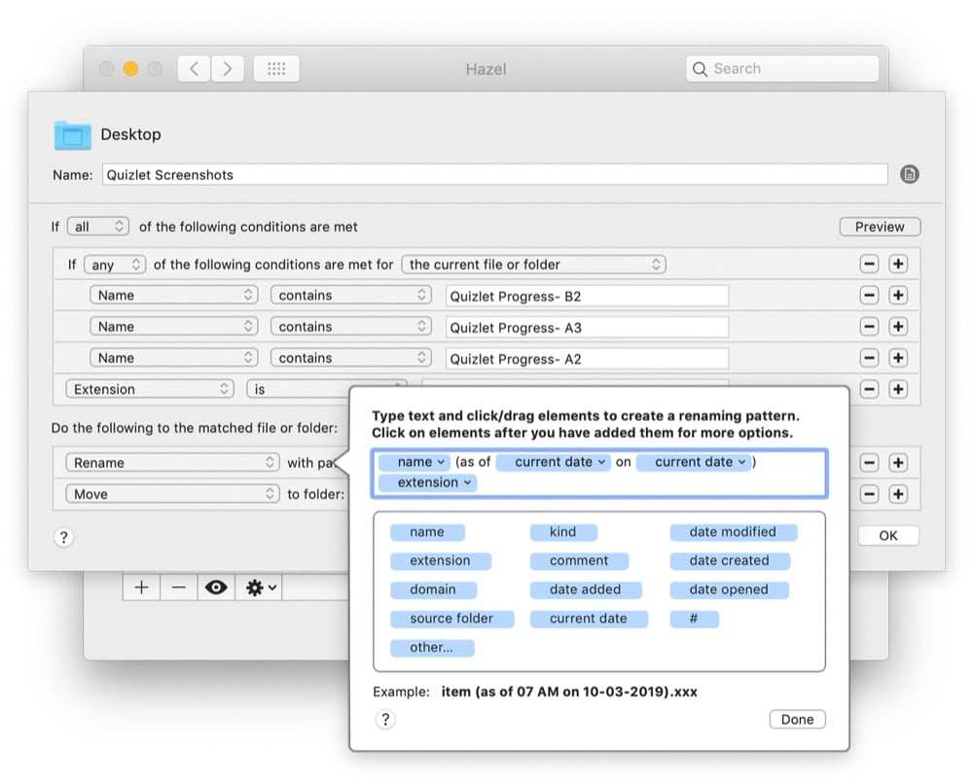Open Name attribute dropdown for A3 row
The image size is (973, 784).
[174, 326]
